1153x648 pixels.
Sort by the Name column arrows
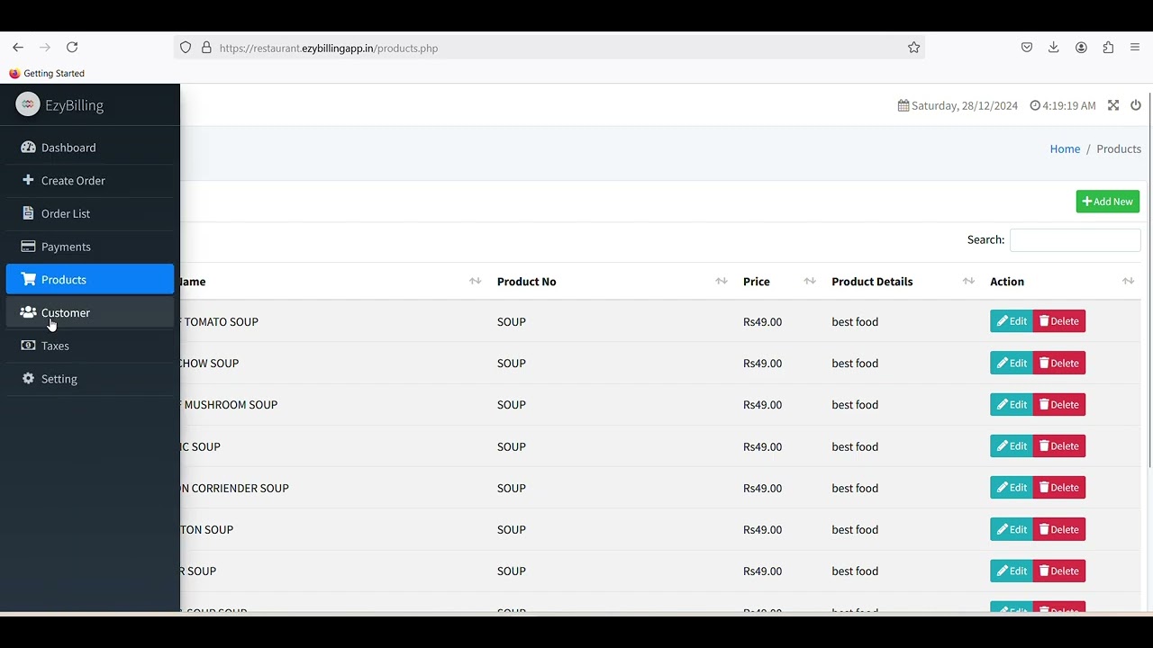(x=475, y=282)
